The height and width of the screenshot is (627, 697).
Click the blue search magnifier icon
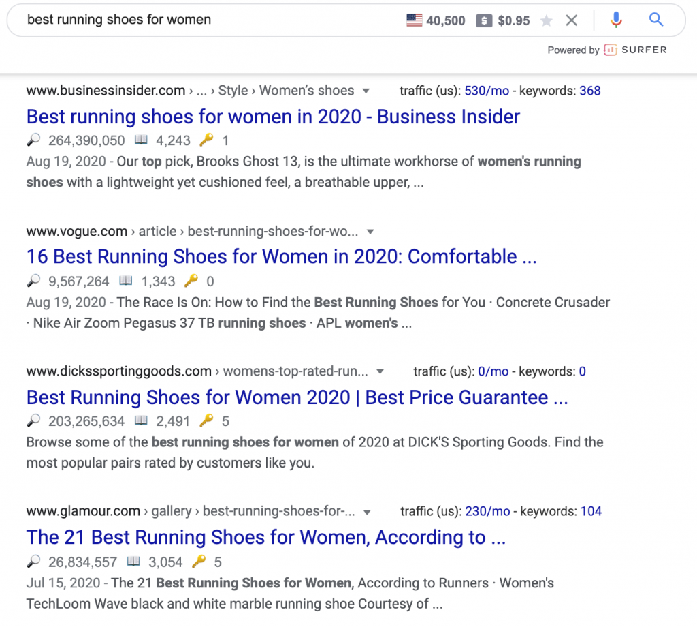point(656,20)
